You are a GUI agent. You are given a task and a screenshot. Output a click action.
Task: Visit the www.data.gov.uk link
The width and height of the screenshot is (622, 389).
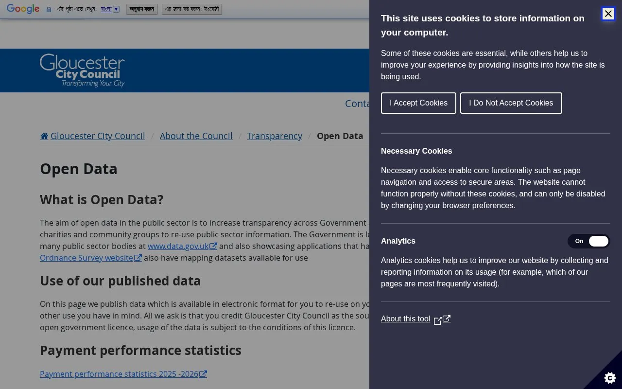coord(182,246)
